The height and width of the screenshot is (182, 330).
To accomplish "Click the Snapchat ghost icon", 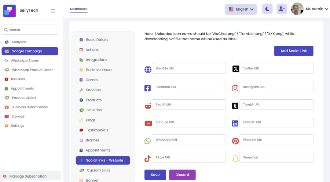I will (235, 159).
